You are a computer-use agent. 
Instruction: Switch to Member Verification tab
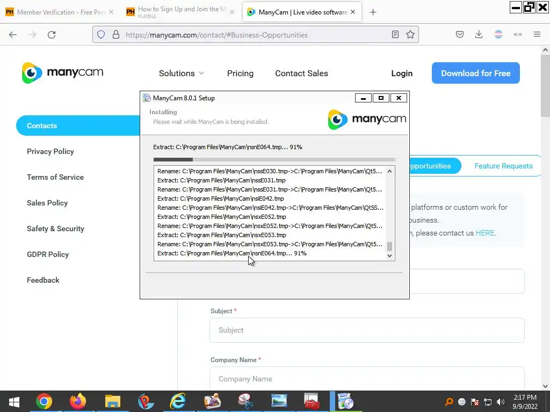click(x=60, y=12)
